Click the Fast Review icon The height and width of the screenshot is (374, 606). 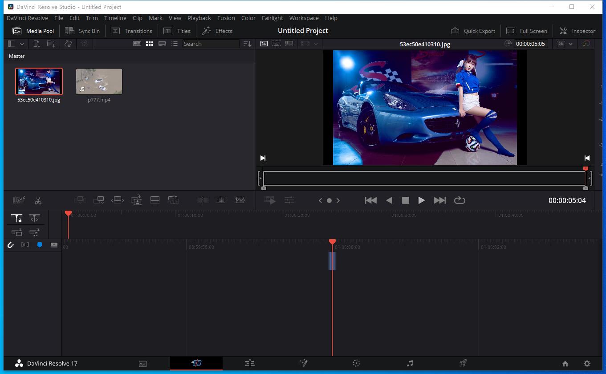270,200
